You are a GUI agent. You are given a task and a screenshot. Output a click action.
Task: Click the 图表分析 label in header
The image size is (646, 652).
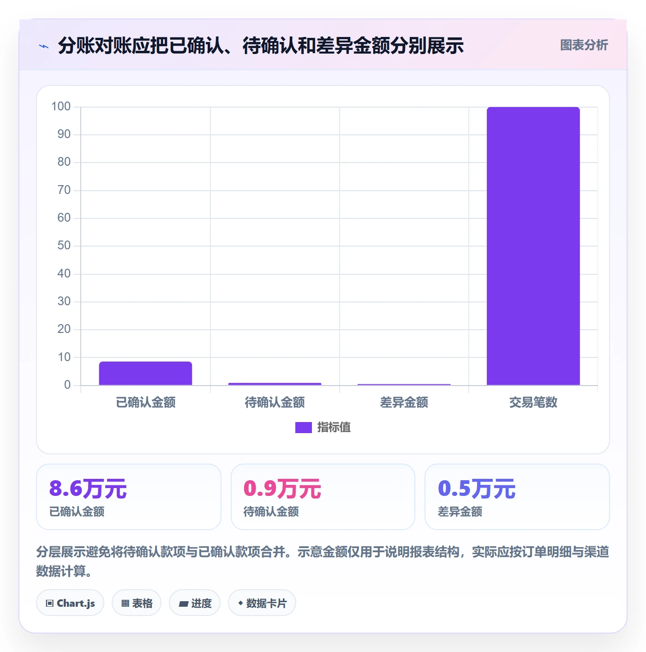[x=584, y=45]
